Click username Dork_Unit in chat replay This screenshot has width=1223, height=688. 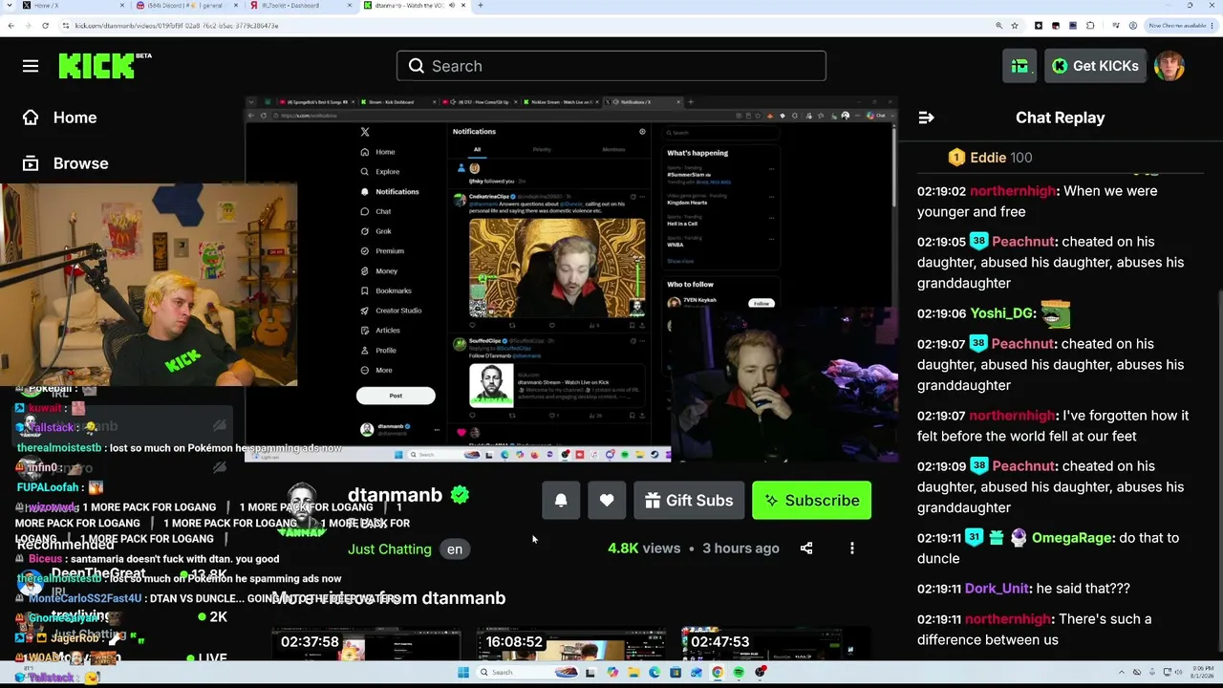tap(997, 589)
